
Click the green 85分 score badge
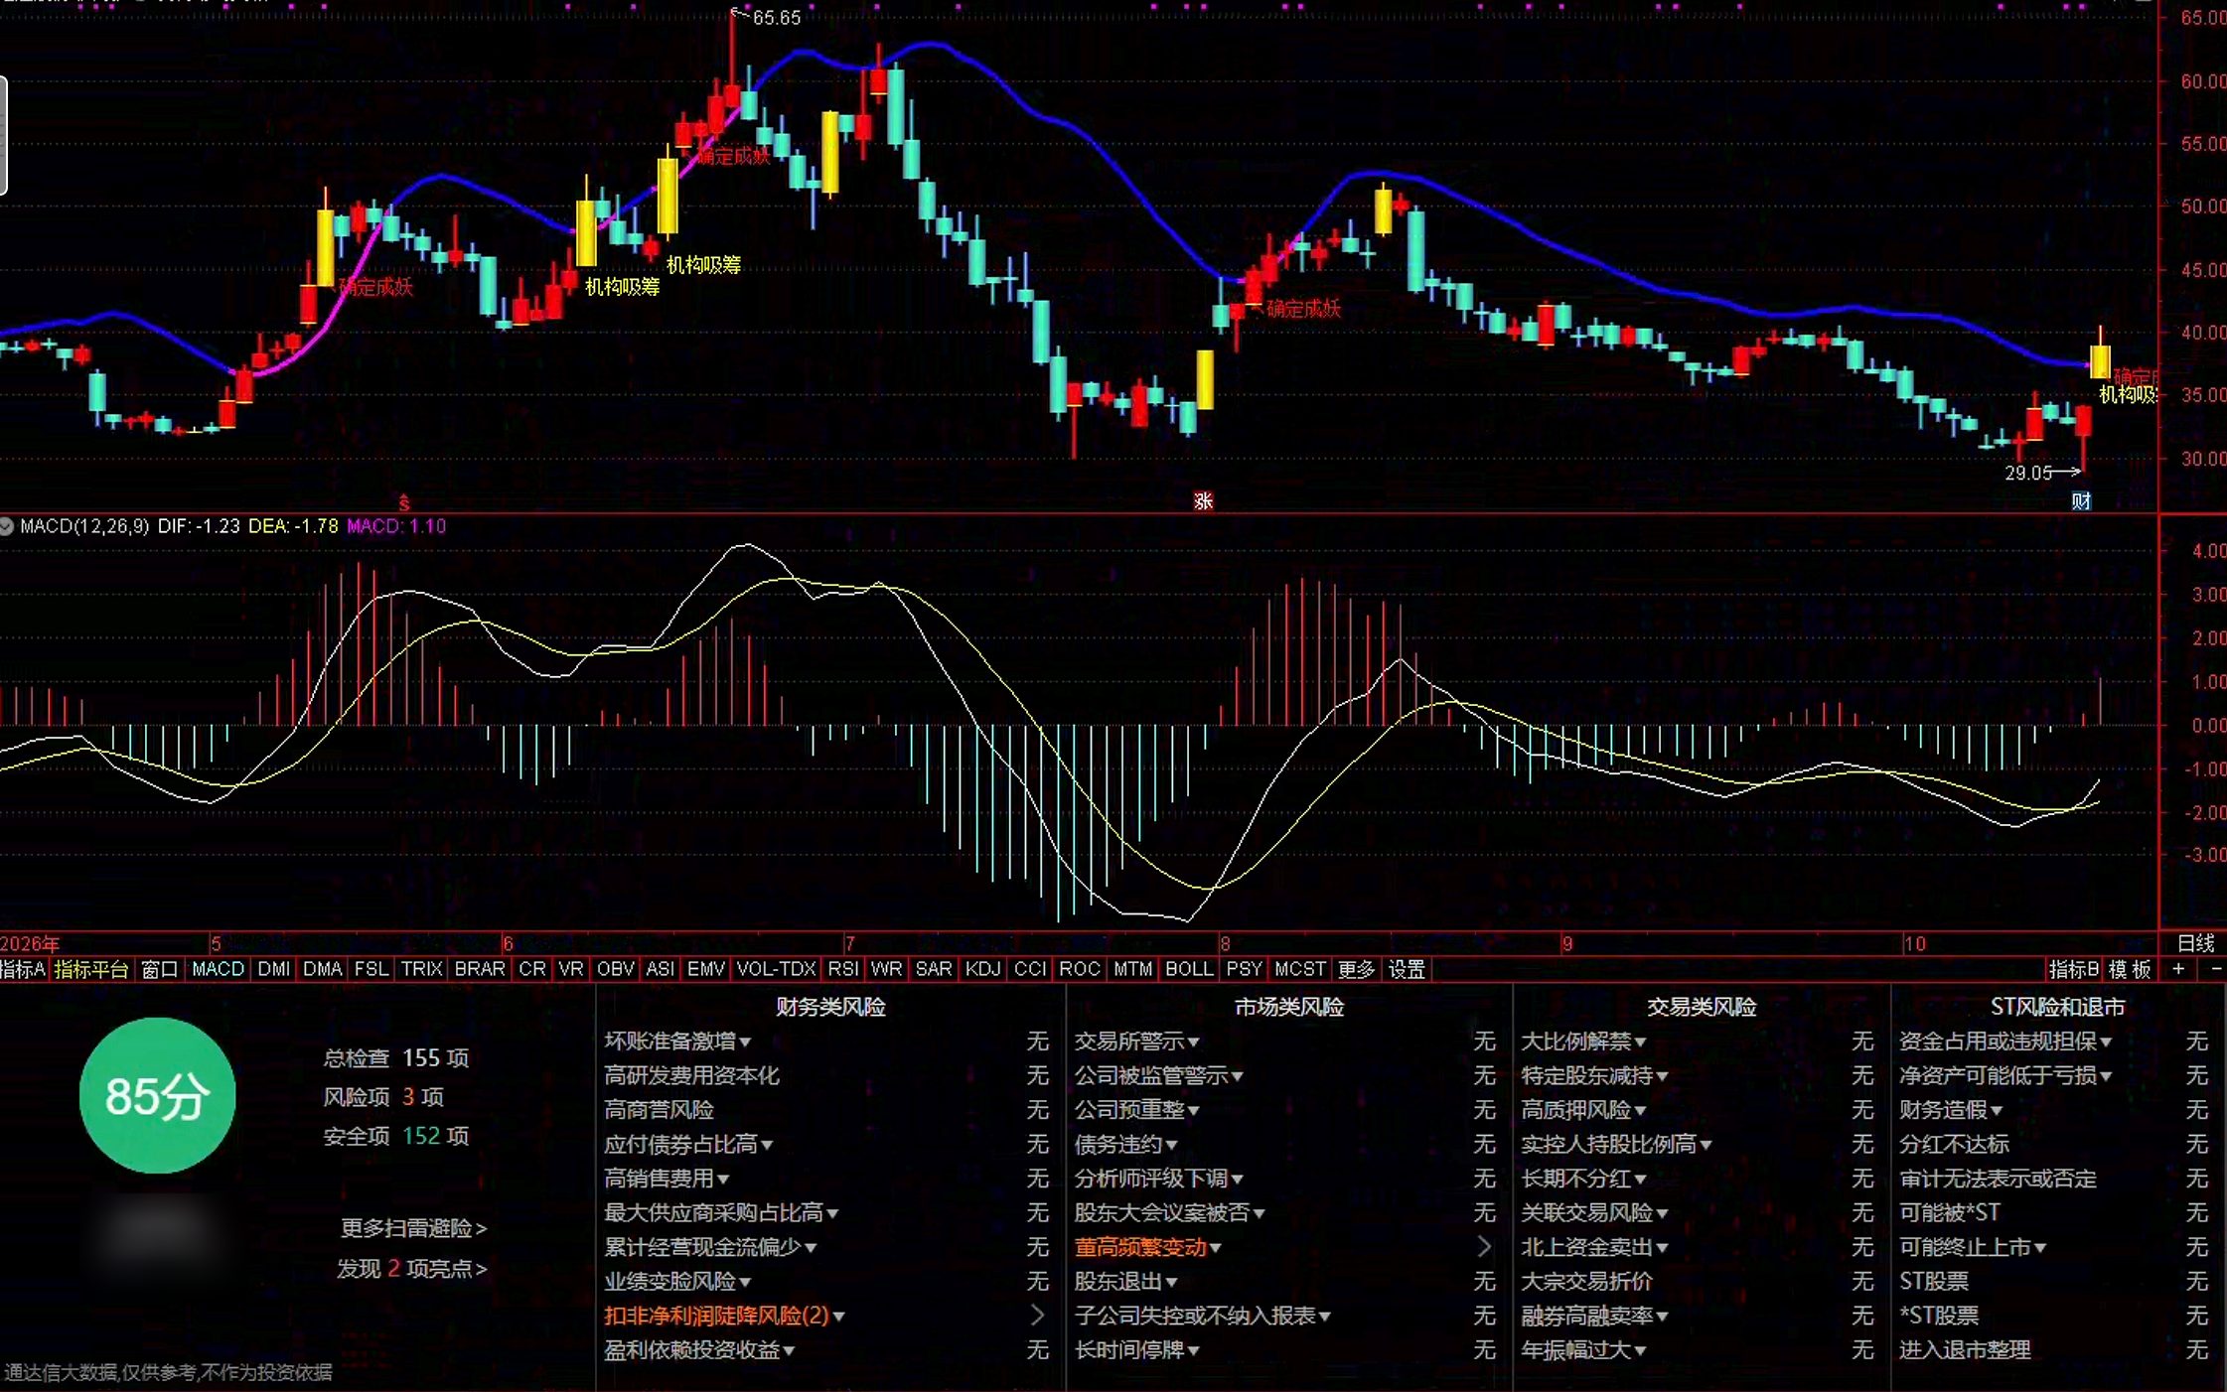pyautogui.click(x=157, y=1096)
